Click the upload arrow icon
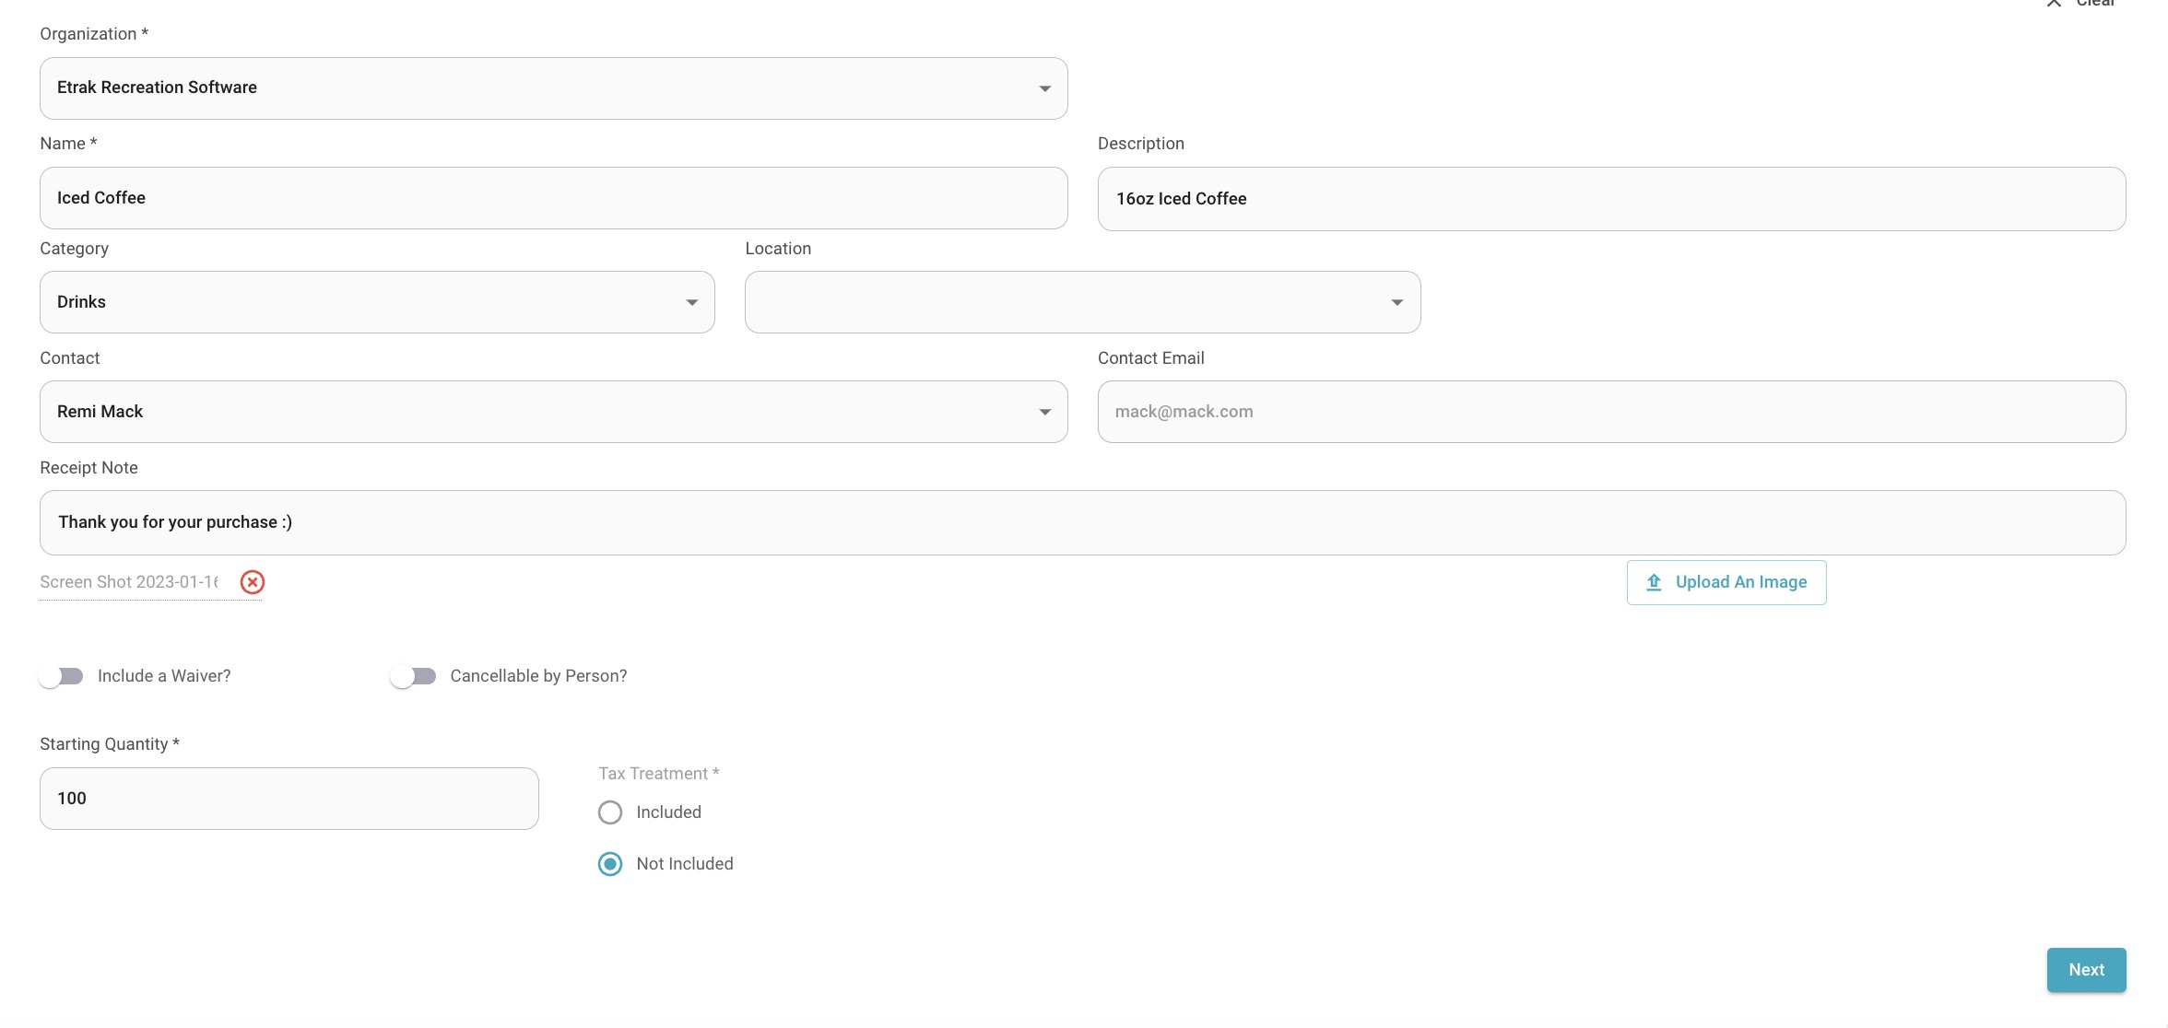Screen dimensions: 2168x1028 pos(1654,582)
